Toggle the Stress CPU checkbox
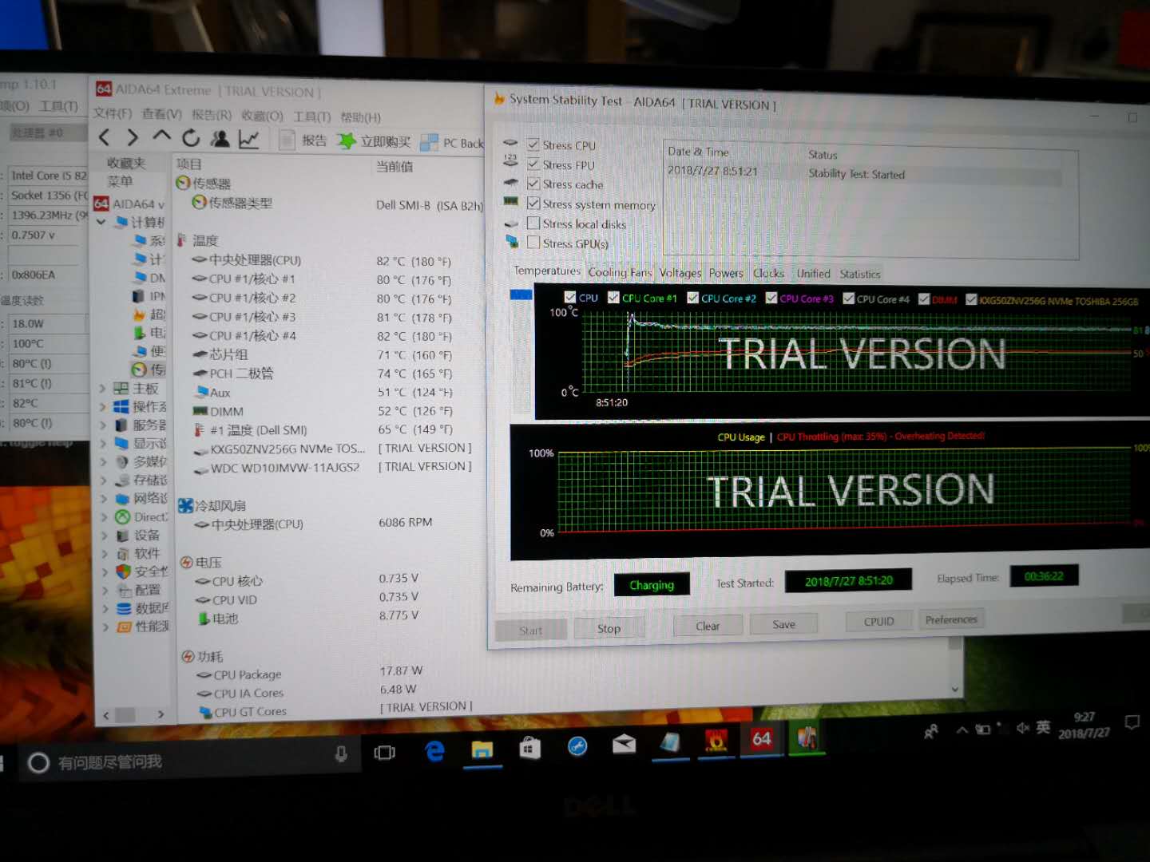The height and width of the screenshot is (862, 1150). click(533, 144)
